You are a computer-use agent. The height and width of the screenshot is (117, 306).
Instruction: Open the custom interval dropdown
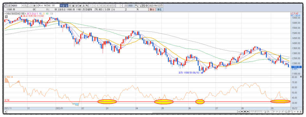click(121, 5)
